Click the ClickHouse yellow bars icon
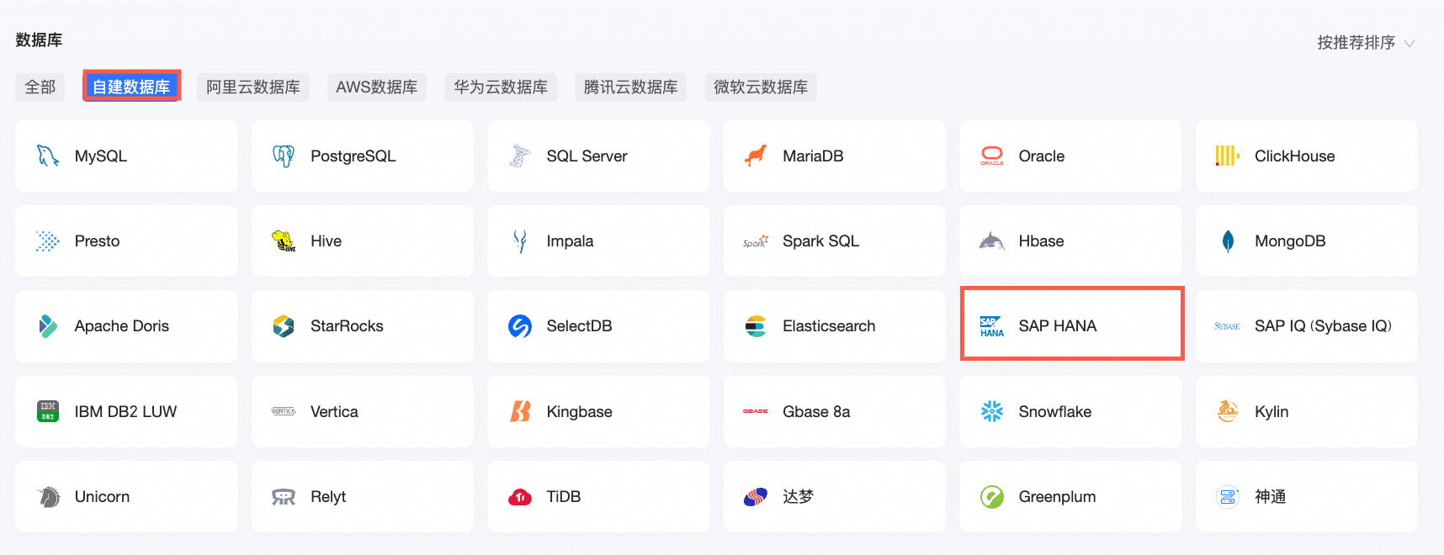 pyautogui.click(x=1228, y=156)
